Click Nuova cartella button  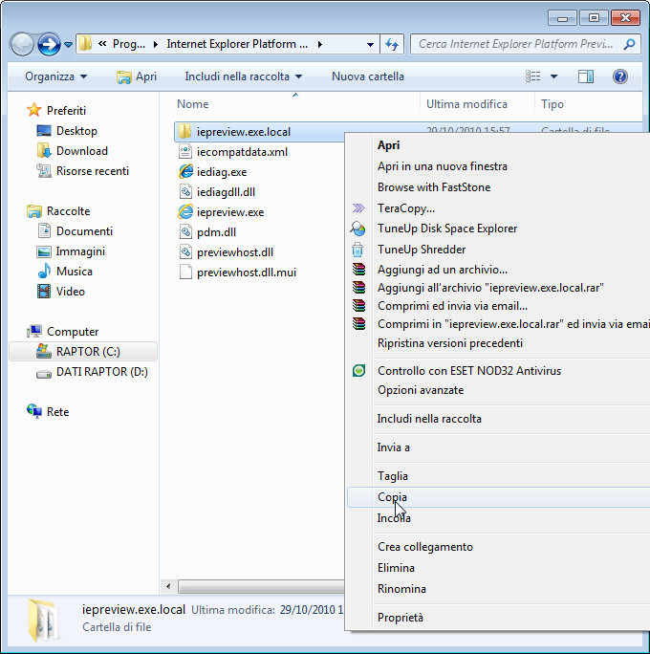tap(368, 76)
